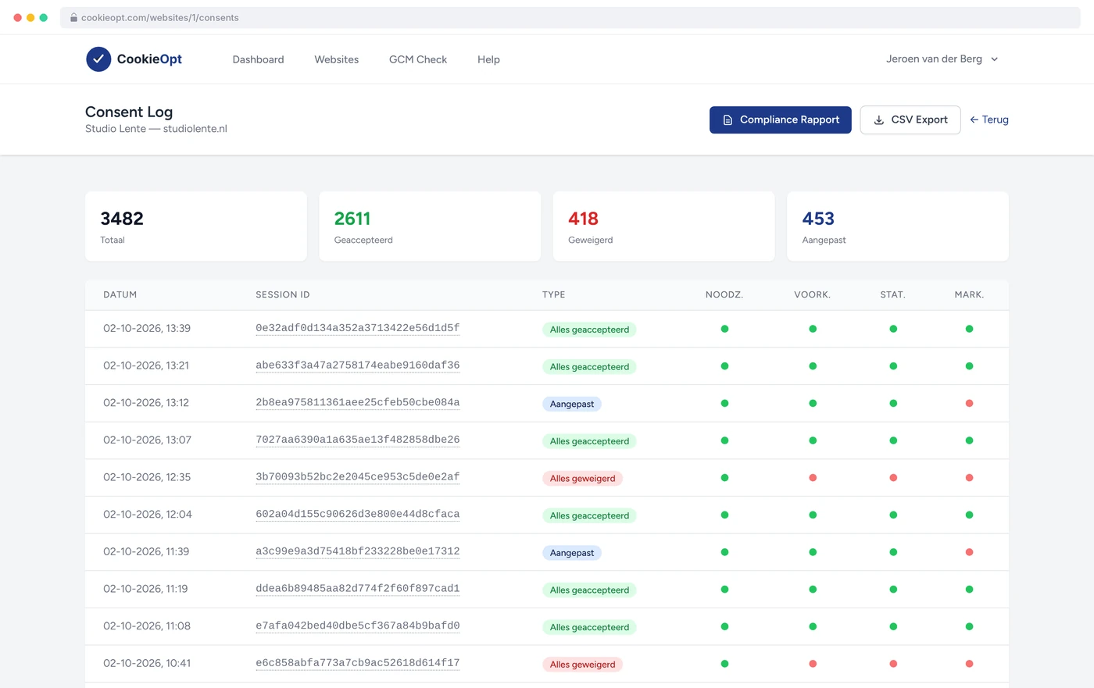Open session abe633f3a47a2758174eabe9160daf36
1094x688 pixels.
(x=358, y=365)
